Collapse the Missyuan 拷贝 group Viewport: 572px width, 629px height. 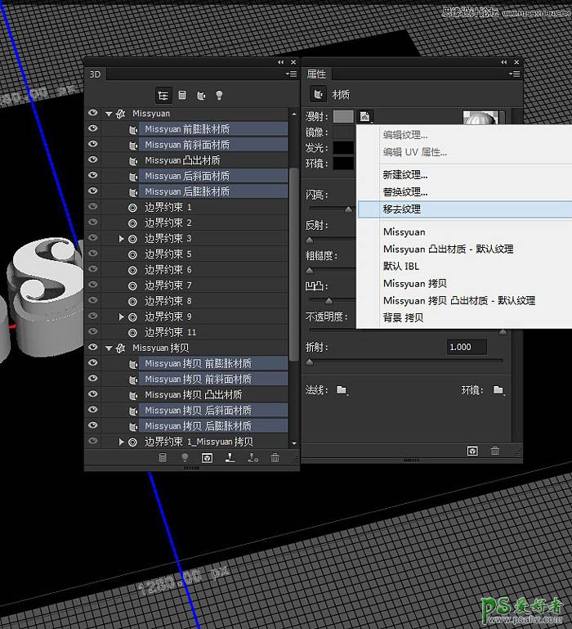pyautogui.click(x=109, y=348)
